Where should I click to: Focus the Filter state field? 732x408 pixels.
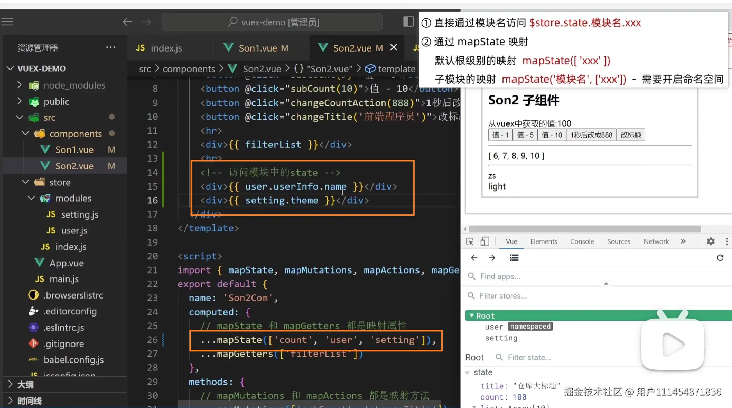[529, 357]
